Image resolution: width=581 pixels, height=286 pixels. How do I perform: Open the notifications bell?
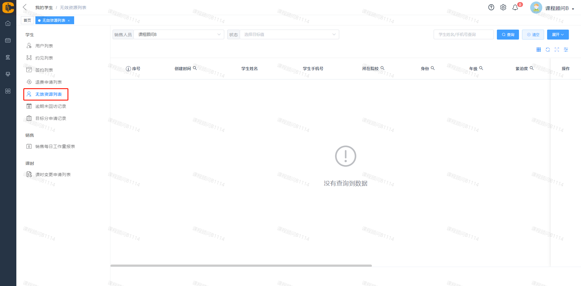515,8
